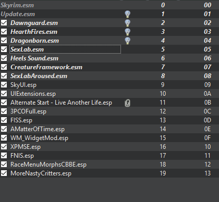Disable the Dragonborn.esm plugin checkbox
Image resolution: width=219 pixels, height=202 pixels.
tap(4, 41)
